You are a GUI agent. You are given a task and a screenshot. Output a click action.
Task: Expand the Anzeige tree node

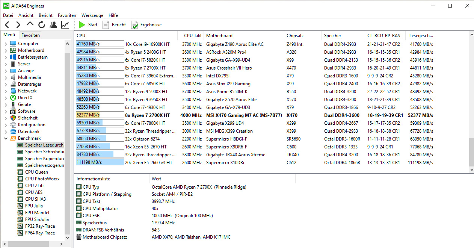coord(6,71)
